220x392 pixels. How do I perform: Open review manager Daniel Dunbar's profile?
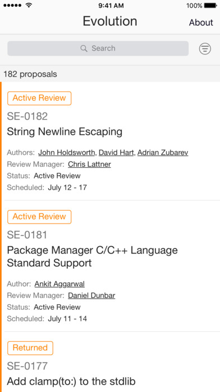click(91, 296)
